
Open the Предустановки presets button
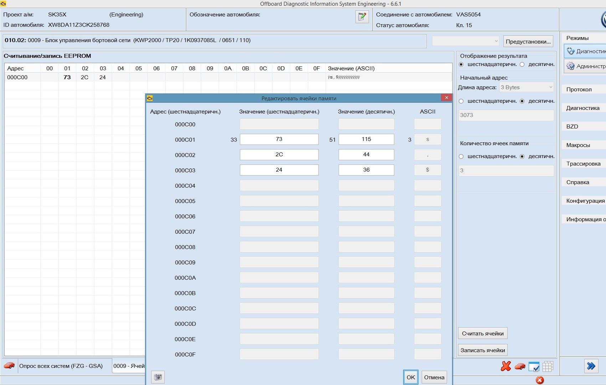pyautogui.click(x=528, y=41)
